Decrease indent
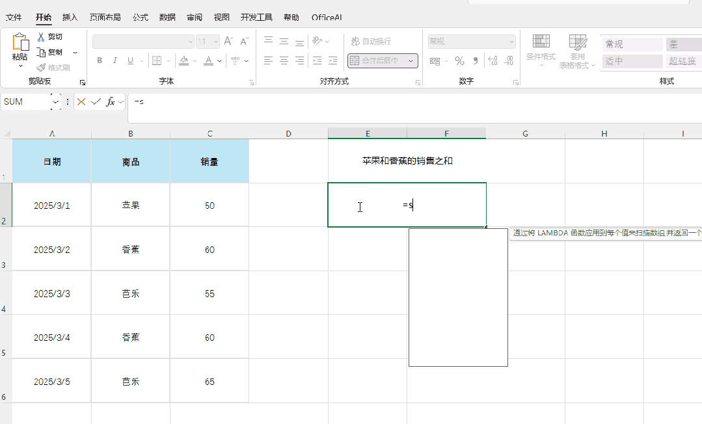The image size is (702, 424). coord(317,60)
